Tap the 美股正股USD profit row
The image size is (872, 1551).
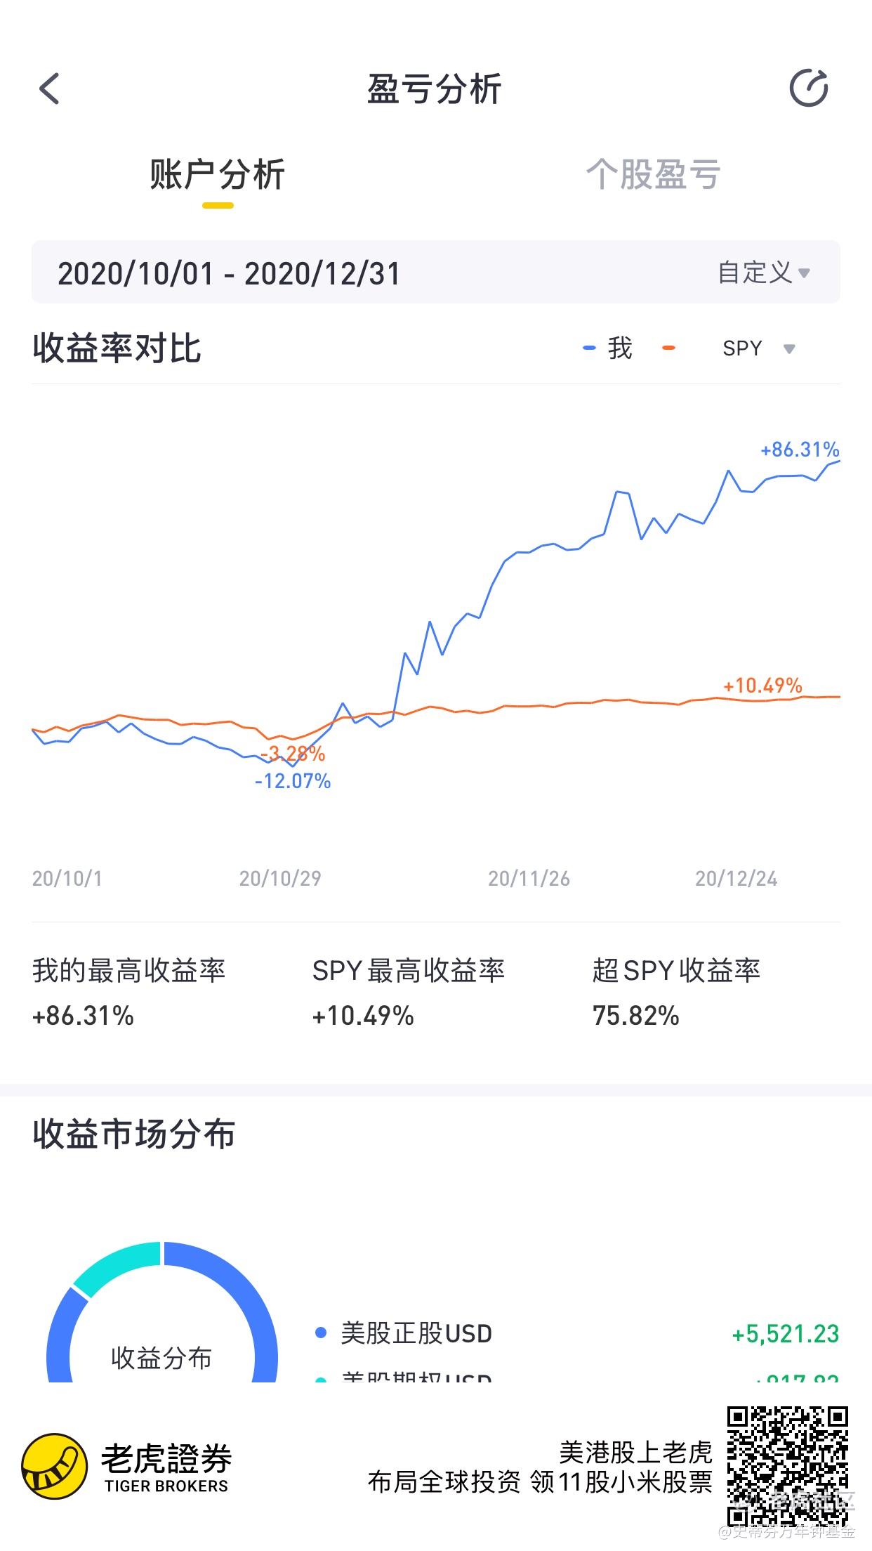[x=576, y=1333]
